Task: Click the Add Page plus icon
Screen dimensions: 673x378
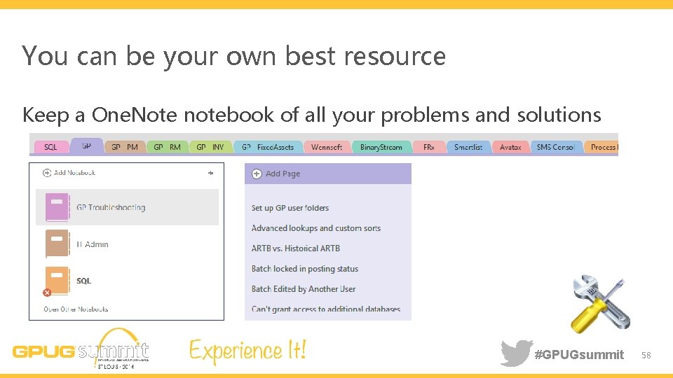Action: pyautogui.click(x=257, y=174)
